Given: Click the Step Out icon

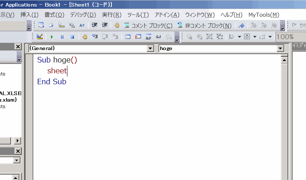Looking at the screenshot, I should coord(115,37).
